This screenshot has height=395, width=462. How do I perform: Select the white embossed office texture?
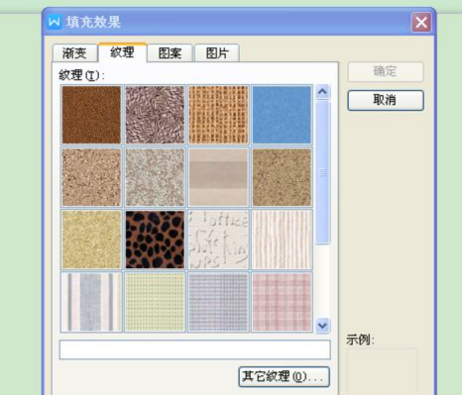[218, 240]
